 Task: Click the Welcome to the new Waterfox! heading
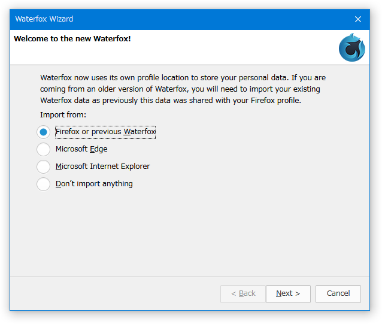[x=72, y=39]
